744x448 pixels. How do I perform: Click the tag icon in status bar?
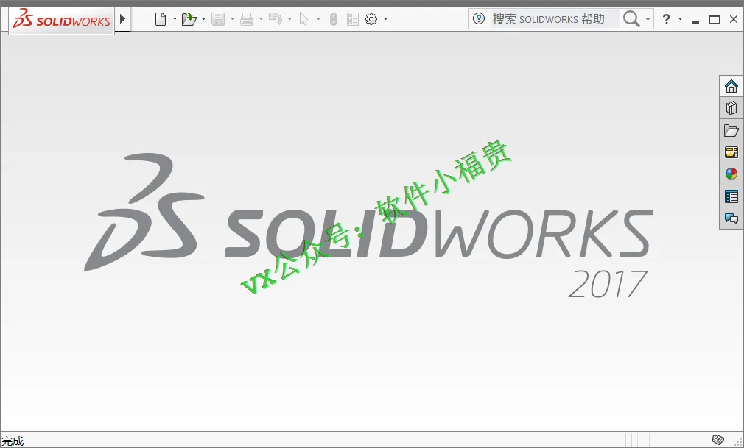tap(718, 440)
